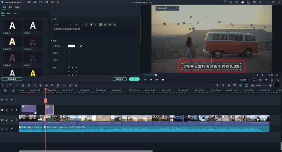
Task: Select the yellow glow text style 3 thumbnail
Action: (12, 42)
